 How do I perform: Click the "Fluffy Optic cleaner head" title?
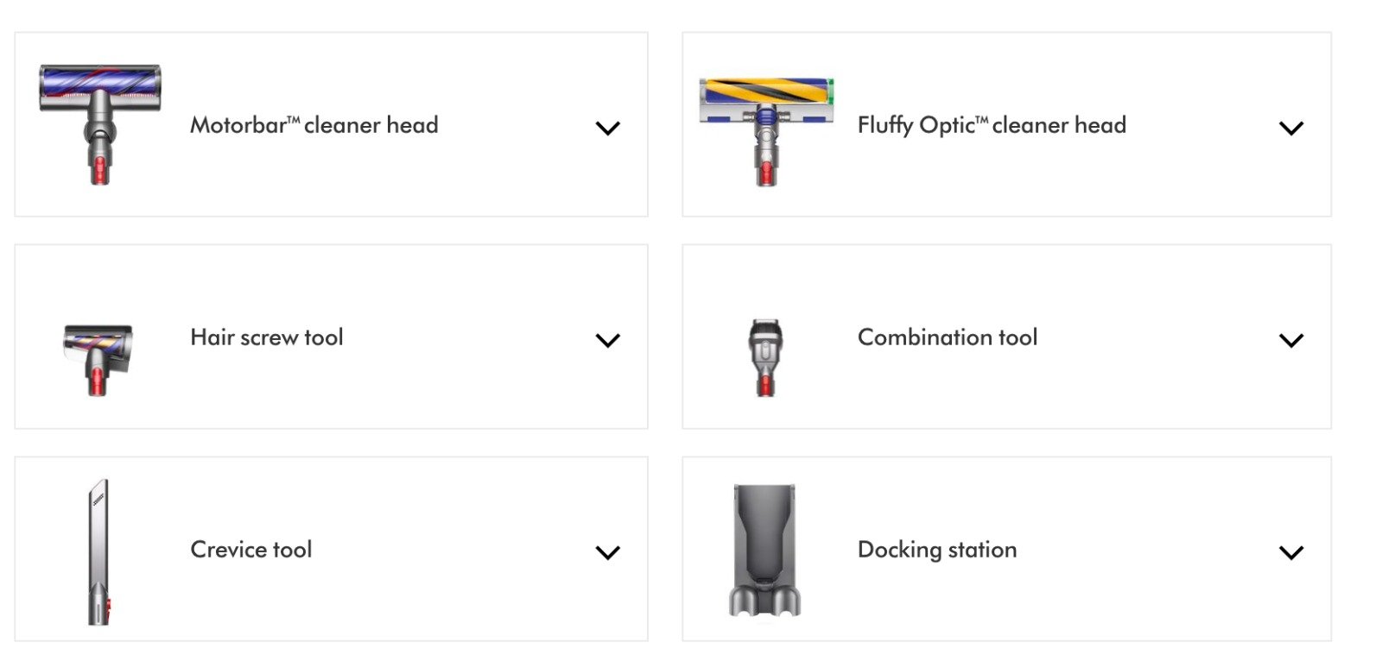(x=991, y=125)
